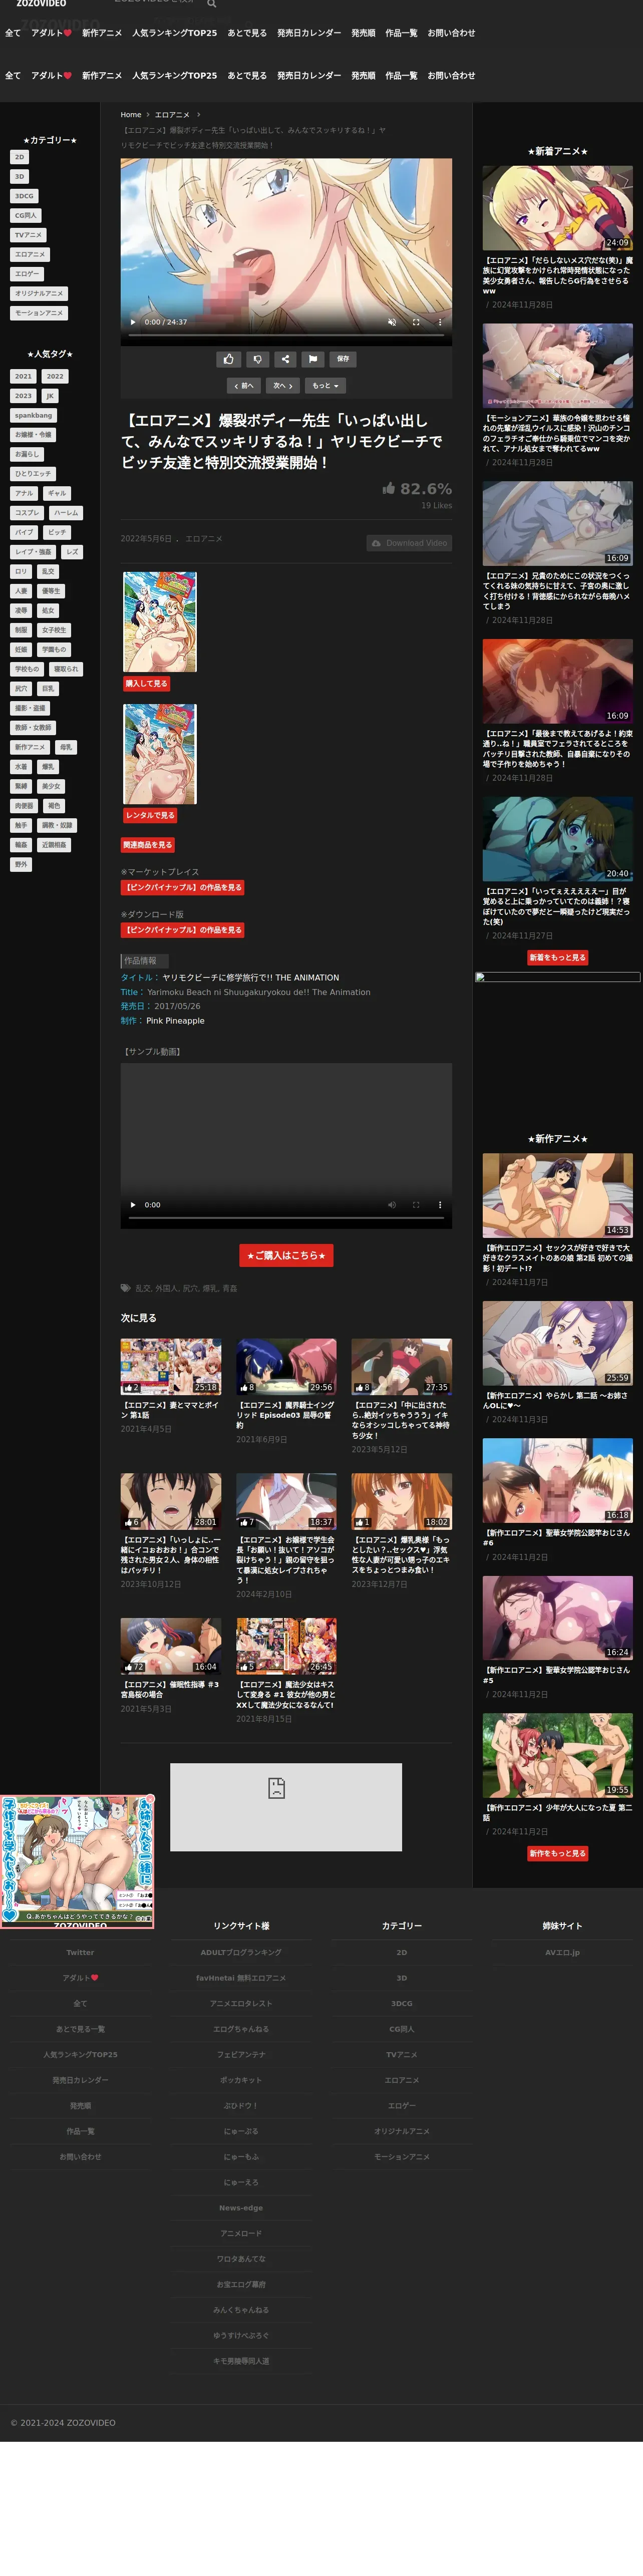
Task: Open main video more-options menu
Action: coord(440,322)
